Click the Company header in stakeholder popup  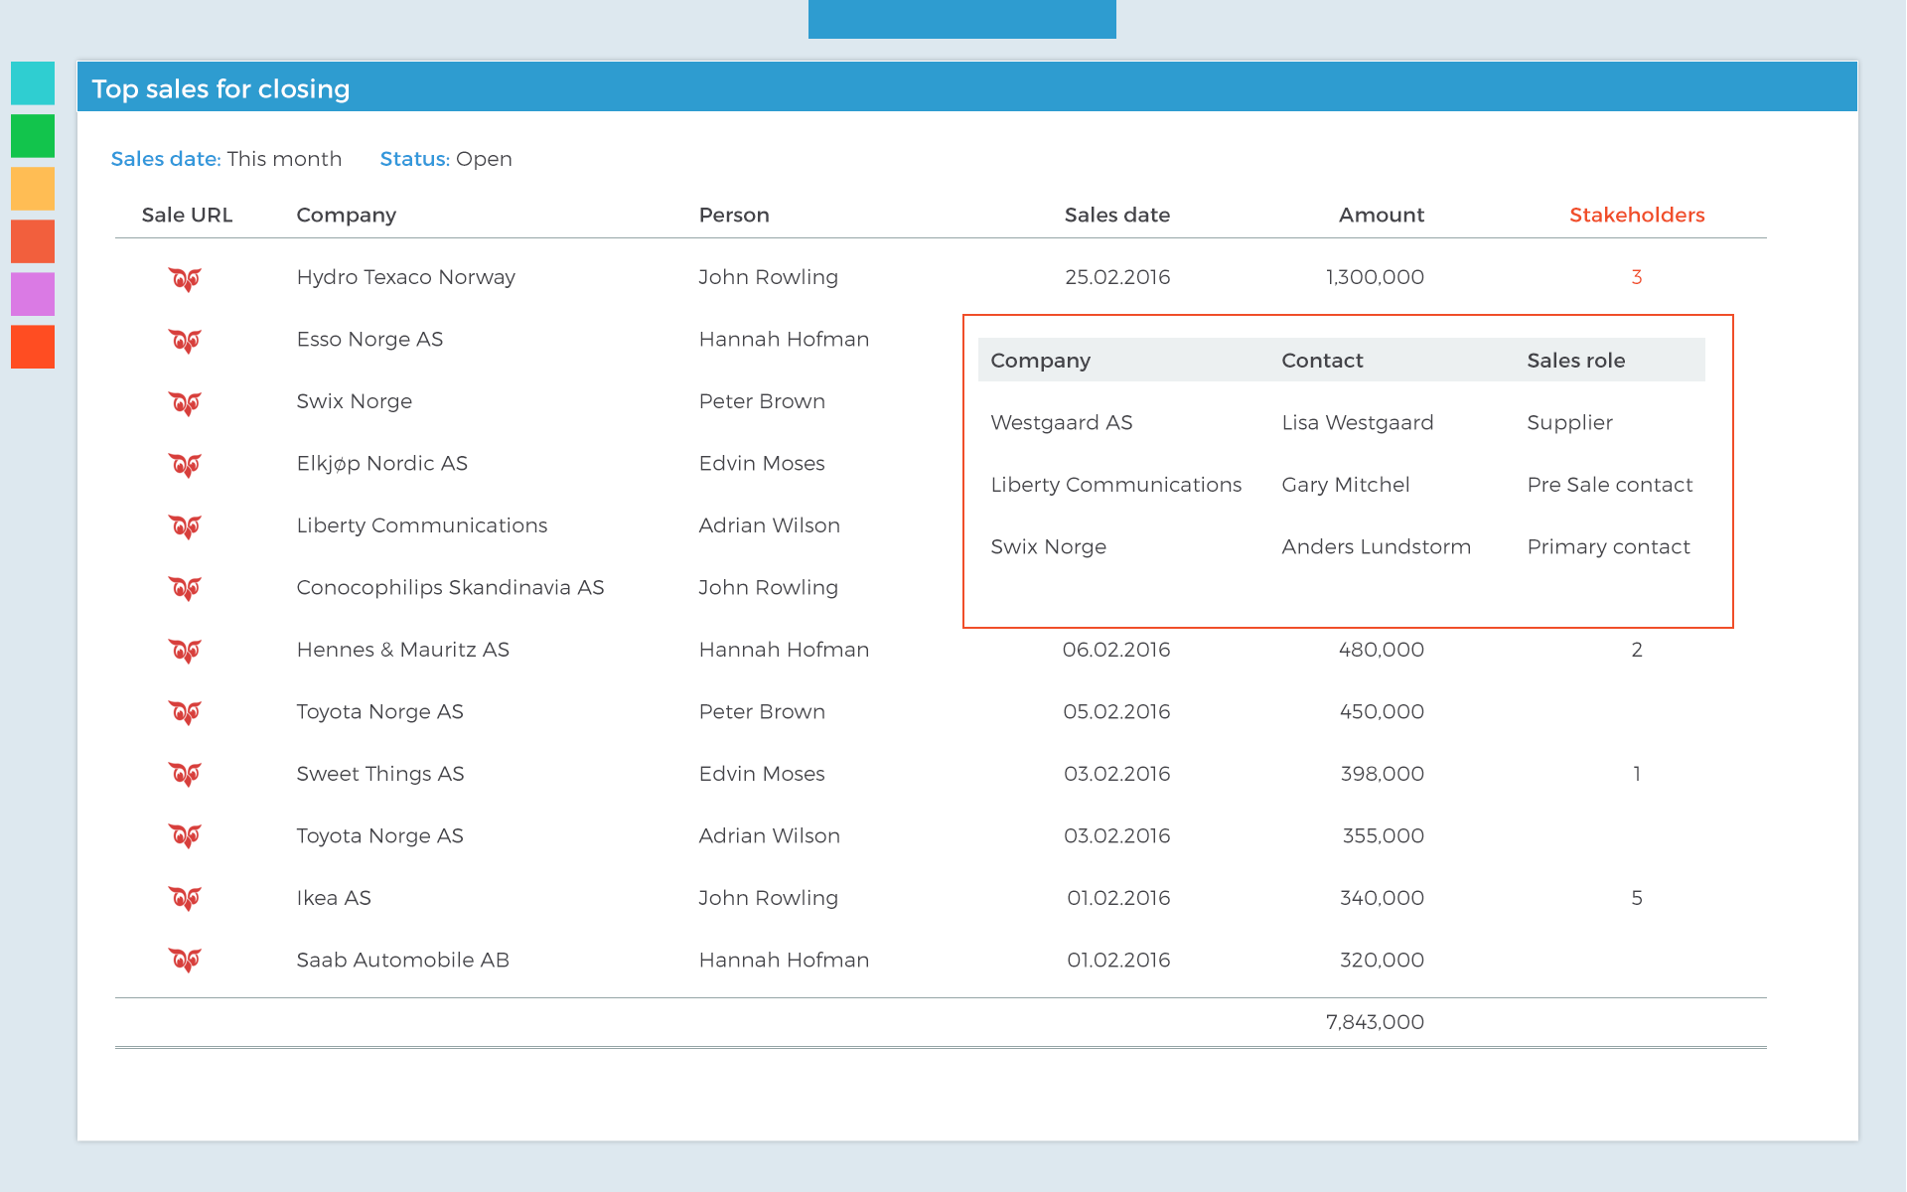[1040, 361]
